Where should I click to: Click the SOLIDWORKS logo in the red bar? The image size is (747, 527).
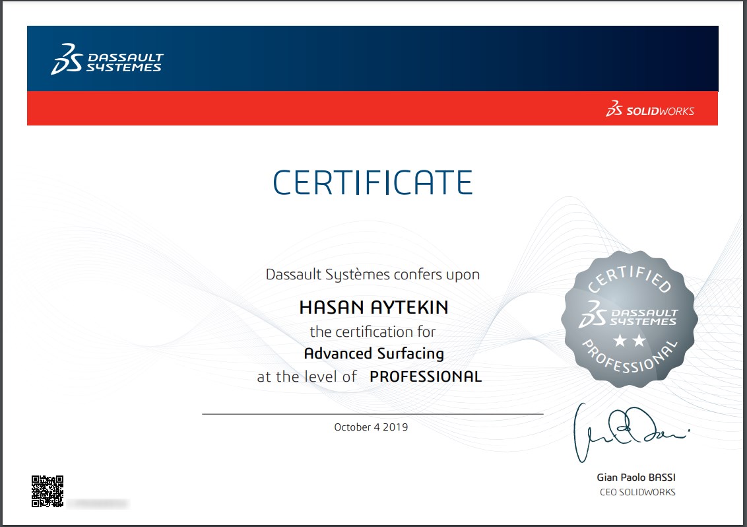tap(650, 110)
